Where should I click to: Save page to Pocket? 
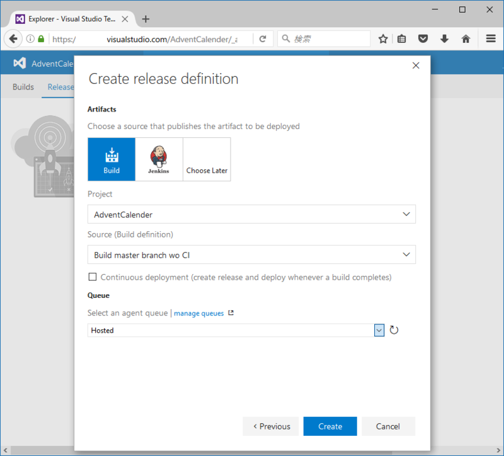[423, 39]
